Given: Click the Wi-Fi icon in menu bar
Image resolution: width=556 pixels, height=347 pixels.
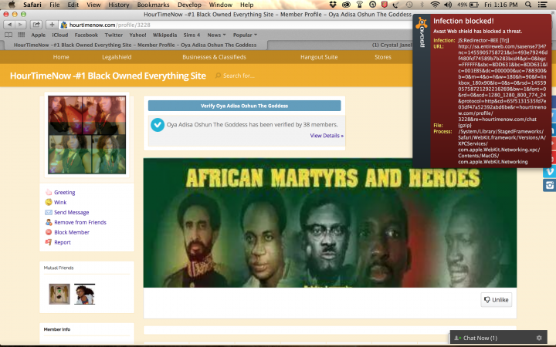Looking at the screenshot, I should (x=435, y=5).
